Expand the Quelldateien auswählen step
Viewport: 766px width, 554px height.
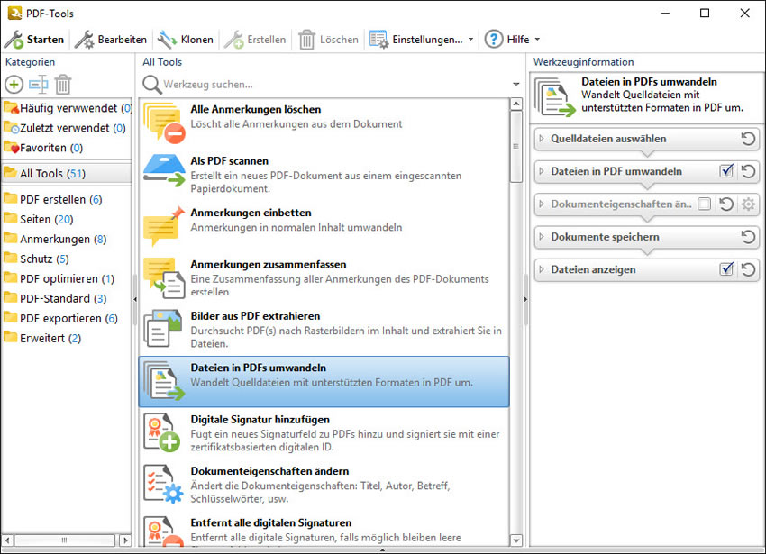[542, 139]
